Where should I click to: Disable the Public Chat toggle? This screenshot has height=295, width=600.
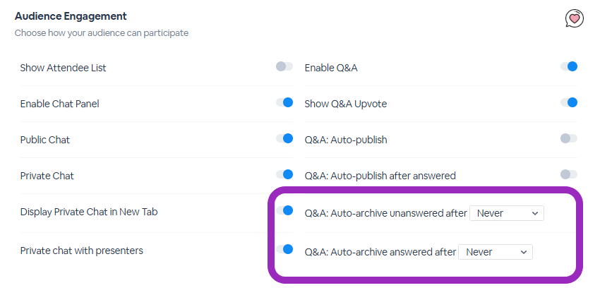tap(284, 138)
